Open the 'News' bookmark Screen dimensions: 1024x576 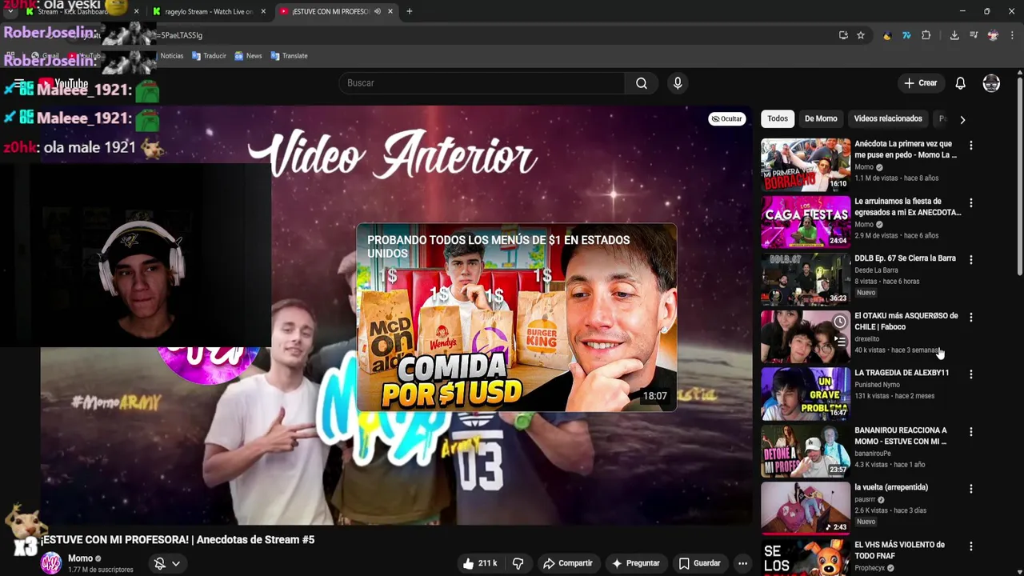[248, 56]
